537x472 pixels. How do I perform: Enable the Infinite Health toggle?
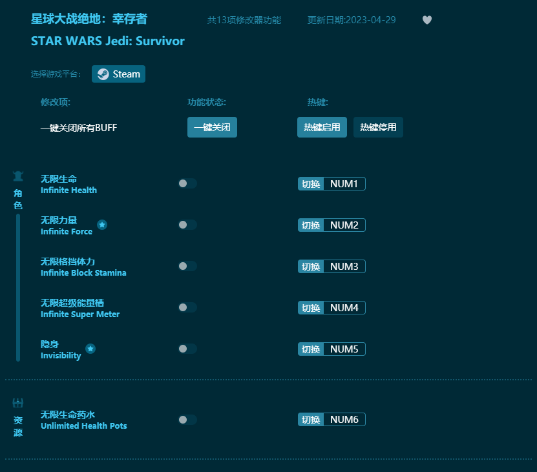tap(187, 183)
